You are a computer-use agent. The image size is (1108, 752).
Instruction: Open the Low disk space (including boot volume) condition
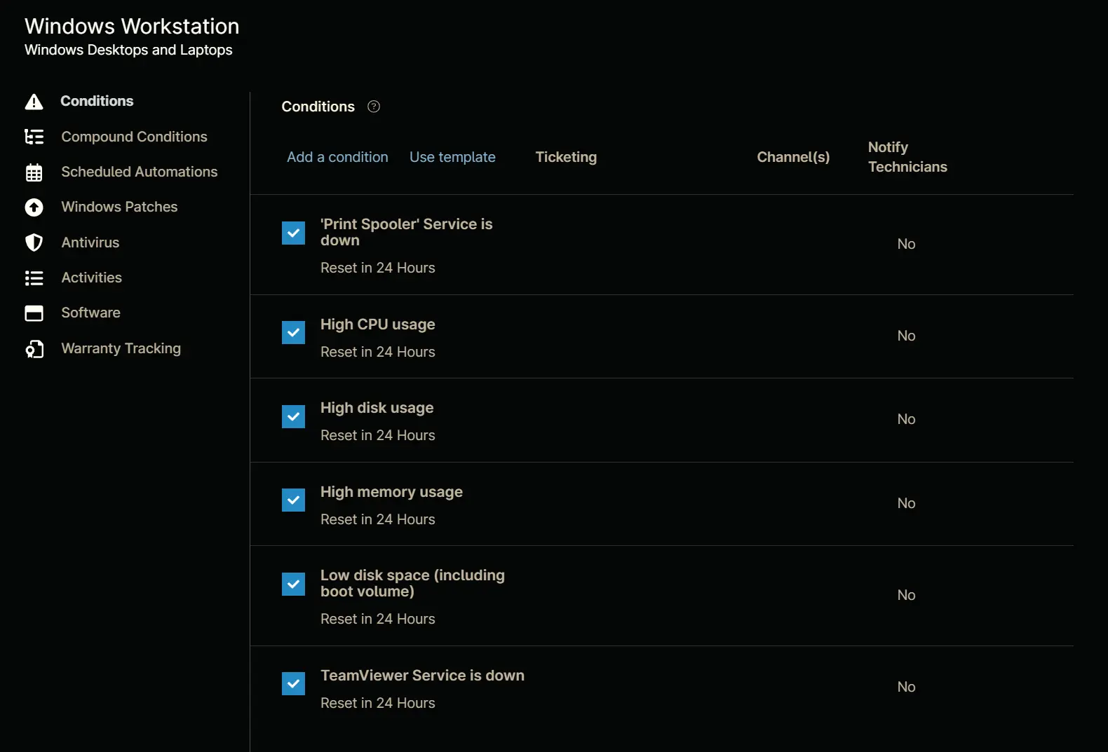click(412, 583)
